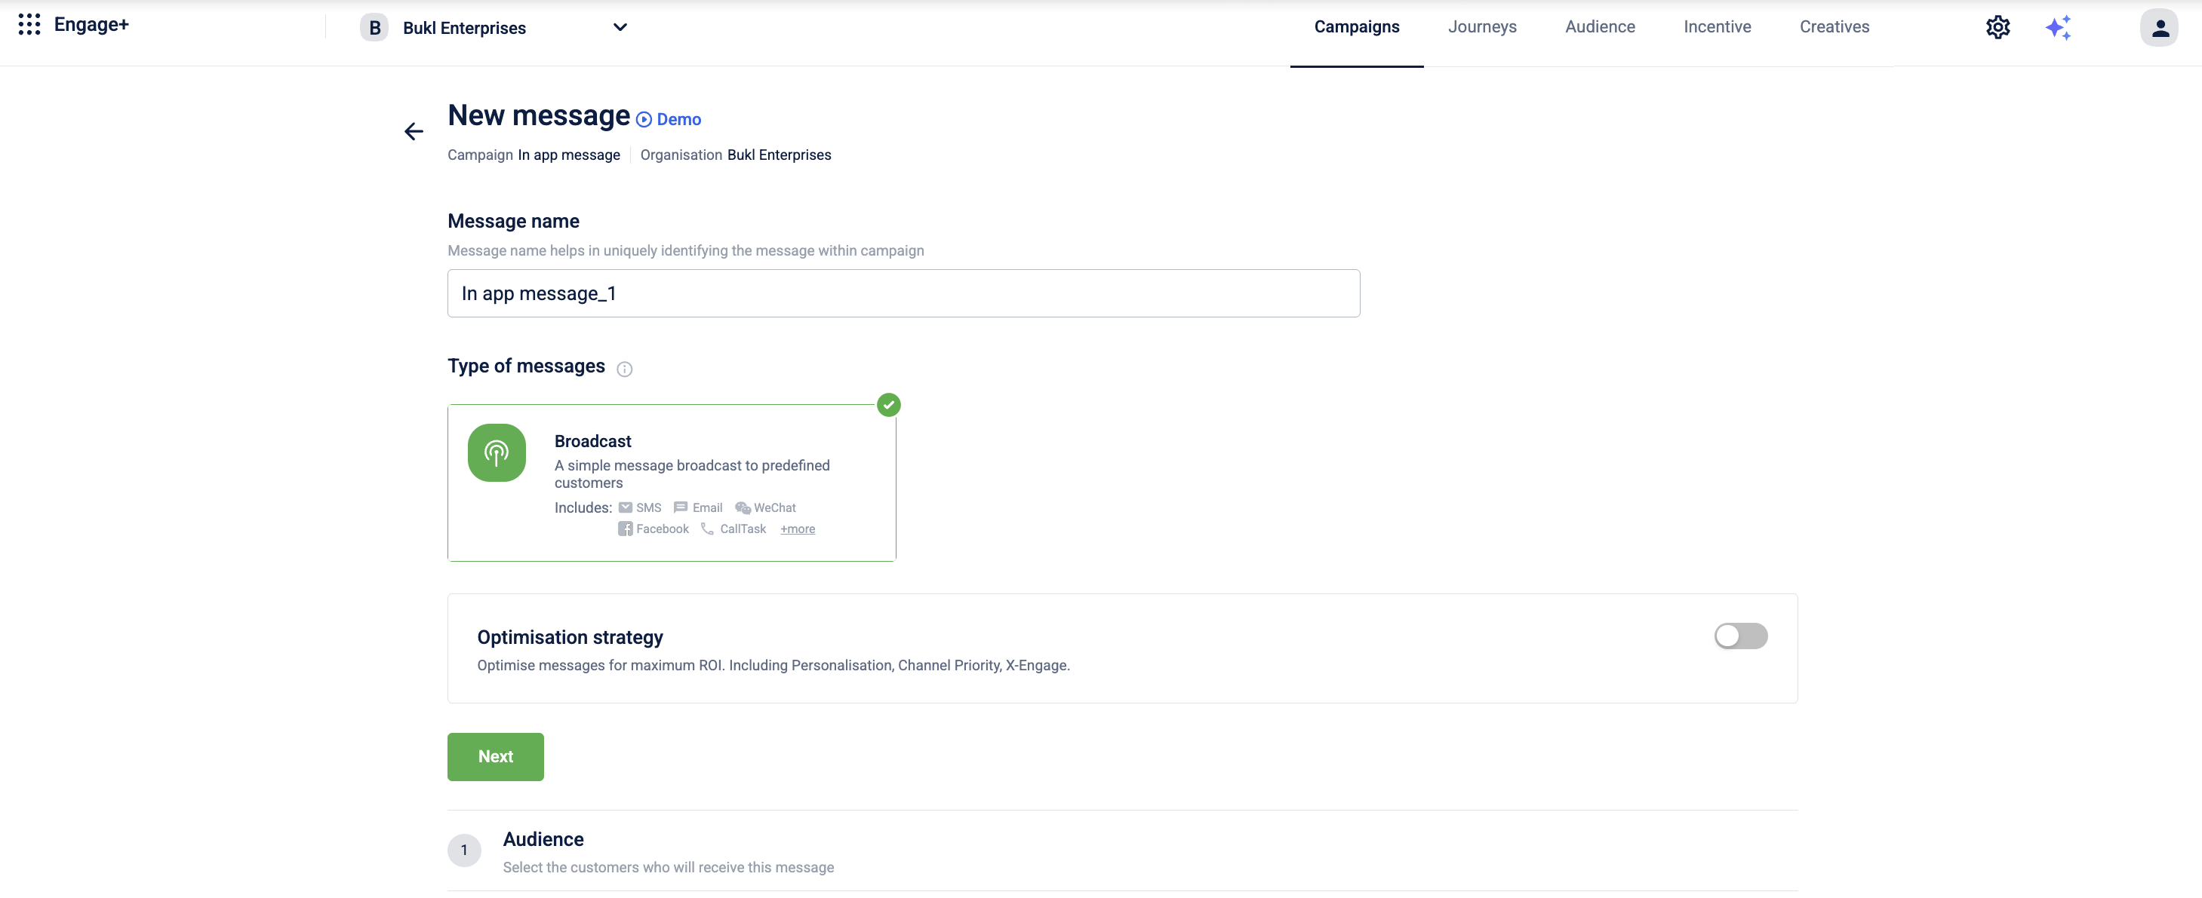
Task: Click the Message name input field
Action: (x=903, y=294)
